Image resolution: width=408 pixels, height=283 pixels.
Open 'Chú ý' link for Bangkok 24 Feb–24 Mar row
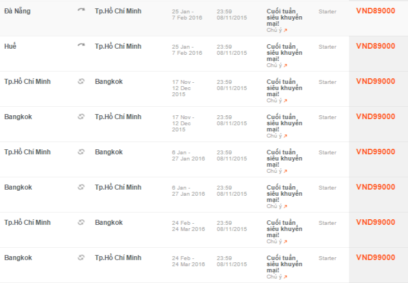tap(277, 277)
